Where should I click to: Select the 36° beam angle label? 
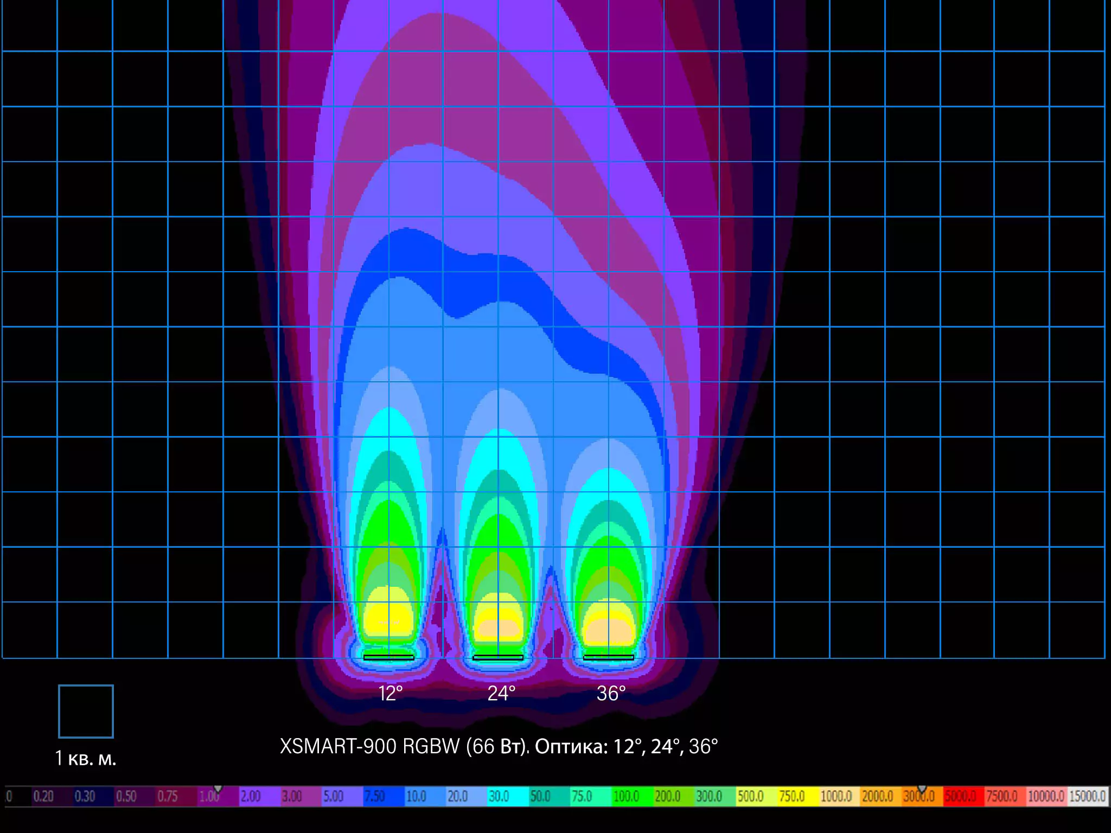click(x=611, y=694)
